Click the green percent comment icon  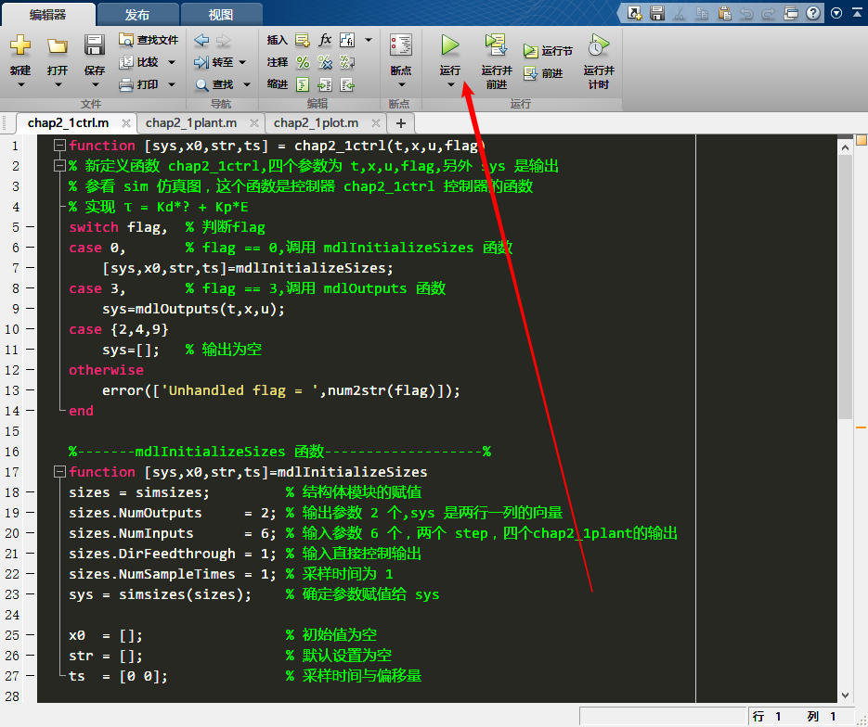click(x=303, y=62)
